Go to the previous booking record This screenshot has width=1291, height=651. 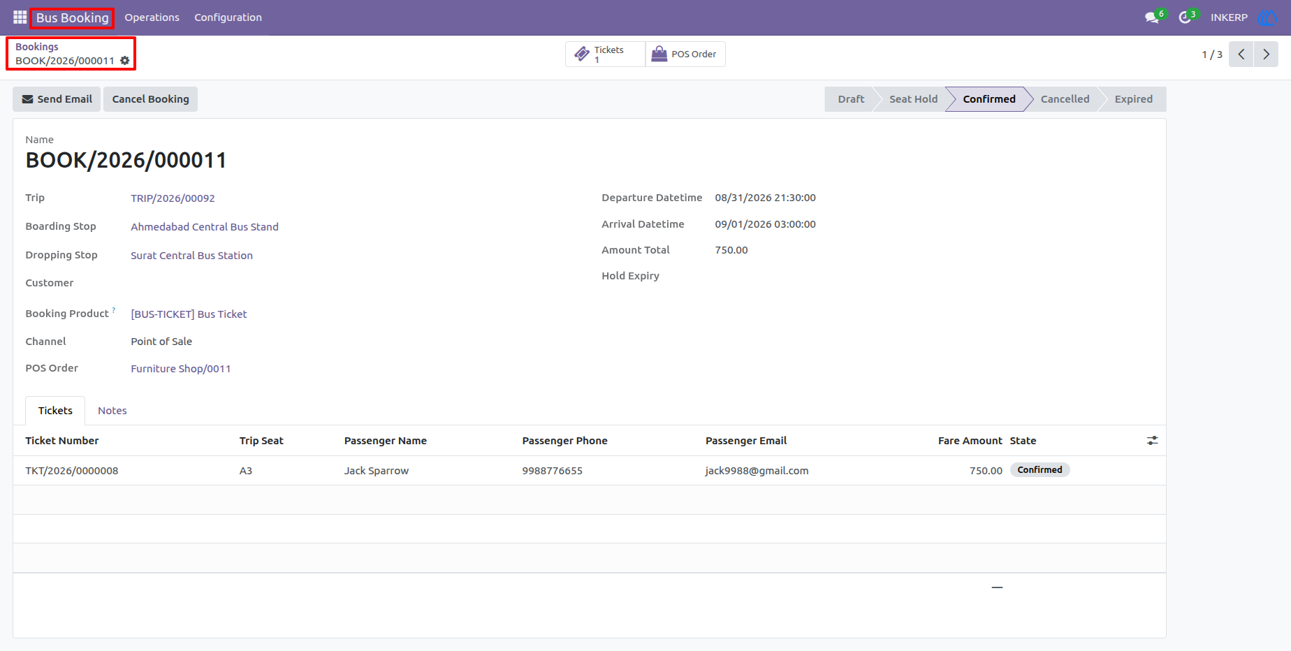pos(1241,54)
